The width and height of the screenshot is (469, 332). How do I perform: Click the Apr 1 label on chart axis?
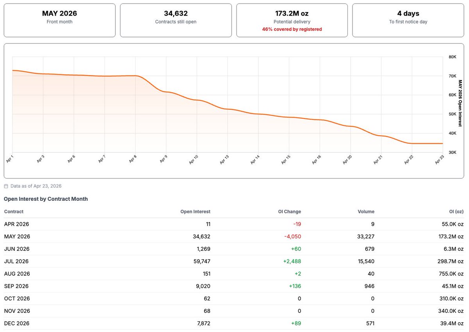click(x=9, y=159)
